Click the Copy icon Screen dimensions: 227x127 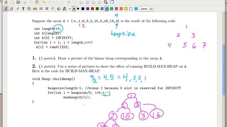click(x=31, y=2)
